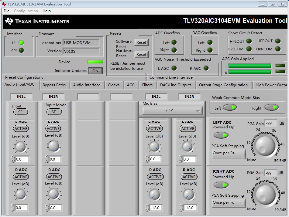Click IN2R R ADC level stepper arrows
The image size is (289, 217).
click(x=181, y=208)
